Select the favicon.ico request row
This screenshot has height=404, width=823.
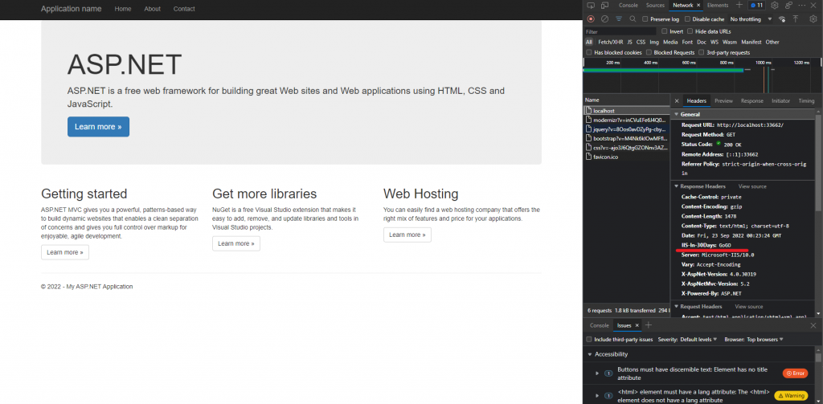(x=627, y=157)
